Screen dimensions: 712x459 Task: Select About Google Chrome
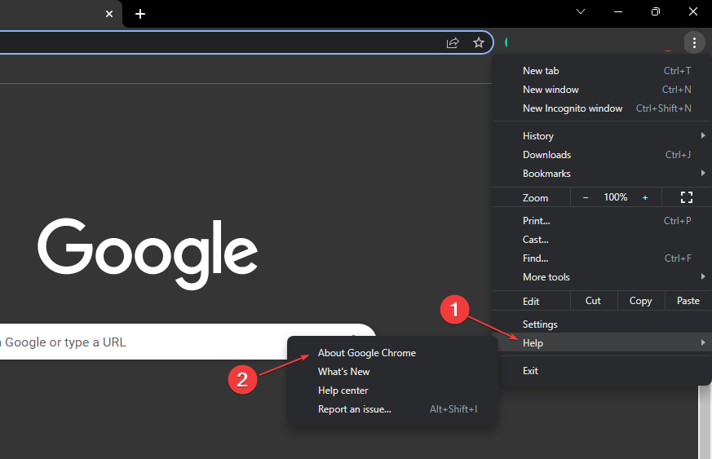point(367,353)
